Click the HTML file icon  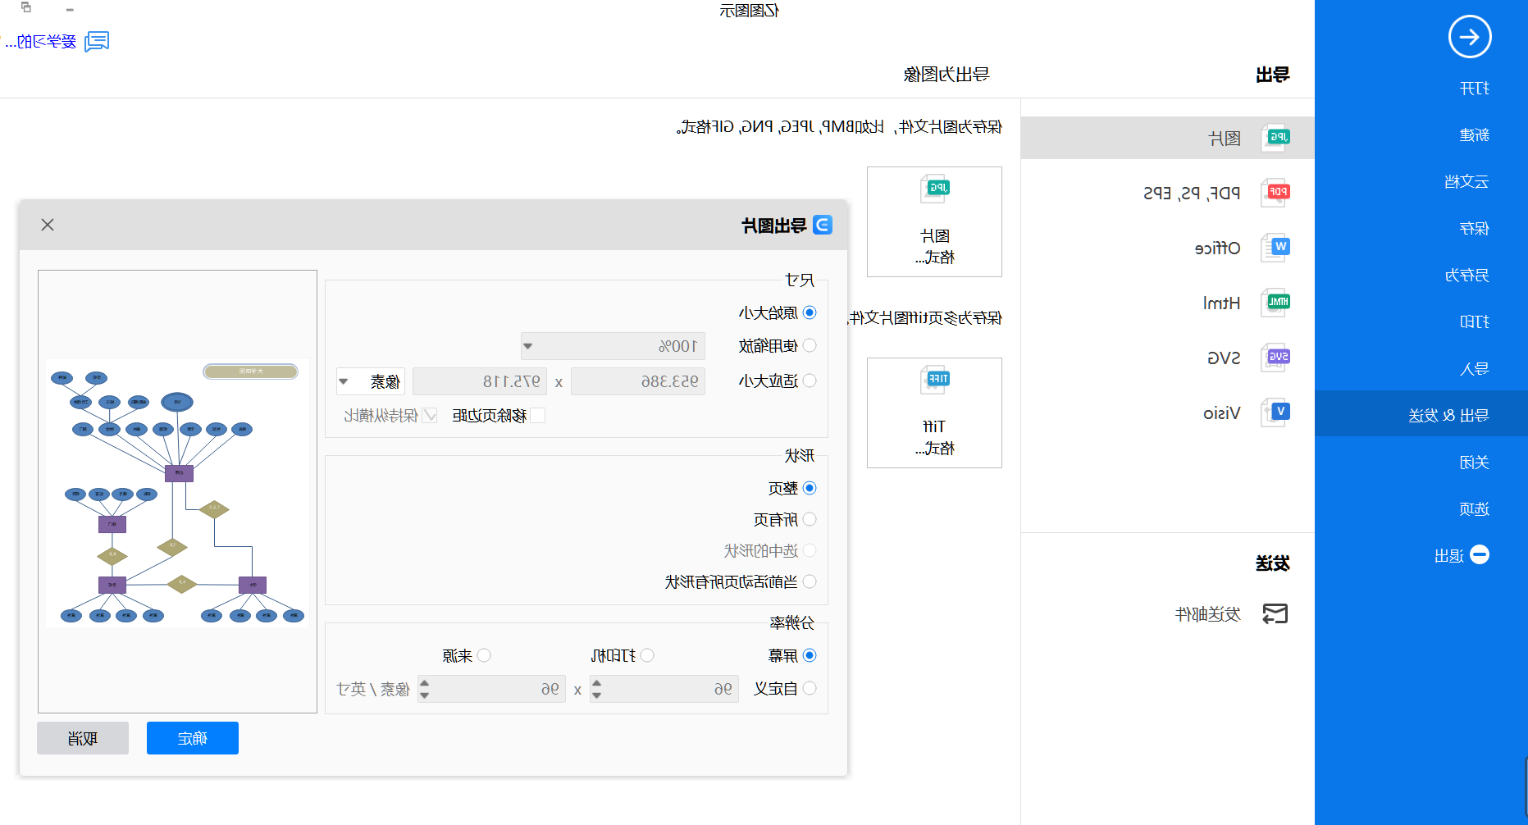click(x=1275, y=303)
